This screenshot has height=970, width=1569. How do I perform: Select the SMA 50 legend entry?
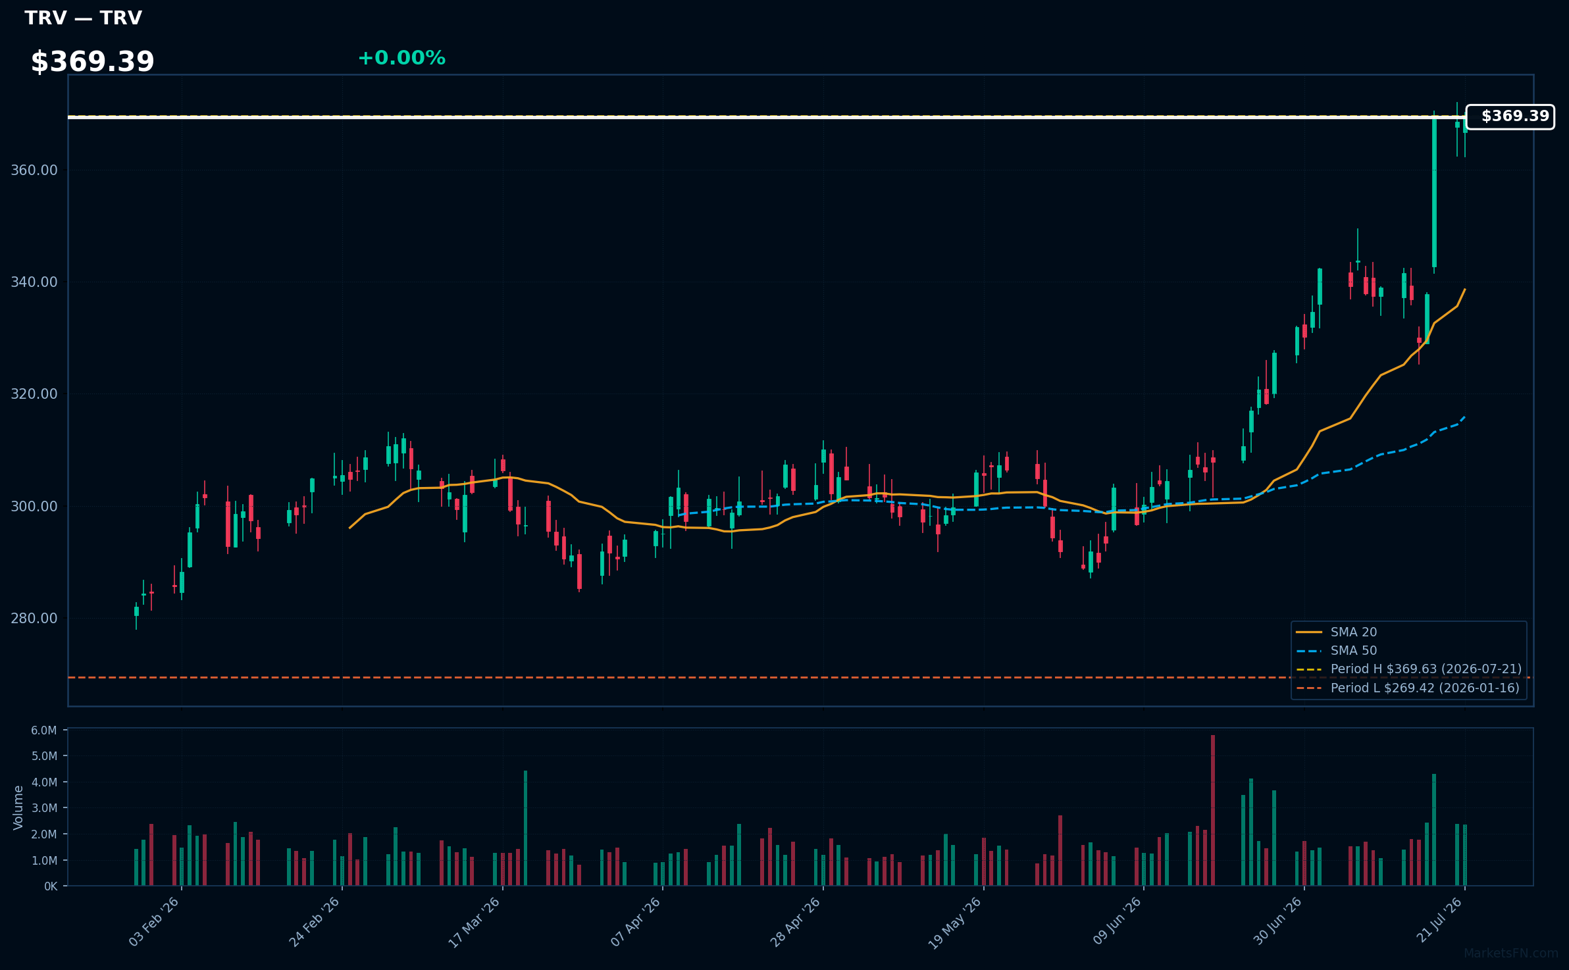[1337, 650]
